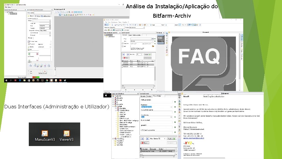This screenshot has height=159, width=282.
Task: Select text T tool in German viewer toolbar
Action: (x=179, y=127)
